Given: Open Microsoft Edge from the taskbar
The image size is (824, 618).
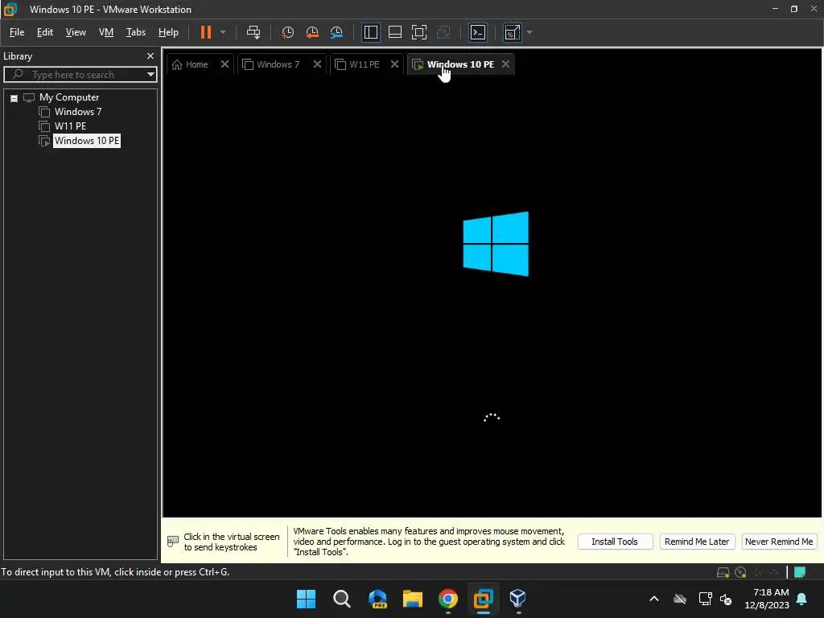Looking at the screenshot, I should point(377,599).
